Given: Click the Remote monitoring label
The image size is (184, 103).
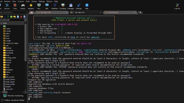Looking at the screenshot, I should tap(15, 96).
